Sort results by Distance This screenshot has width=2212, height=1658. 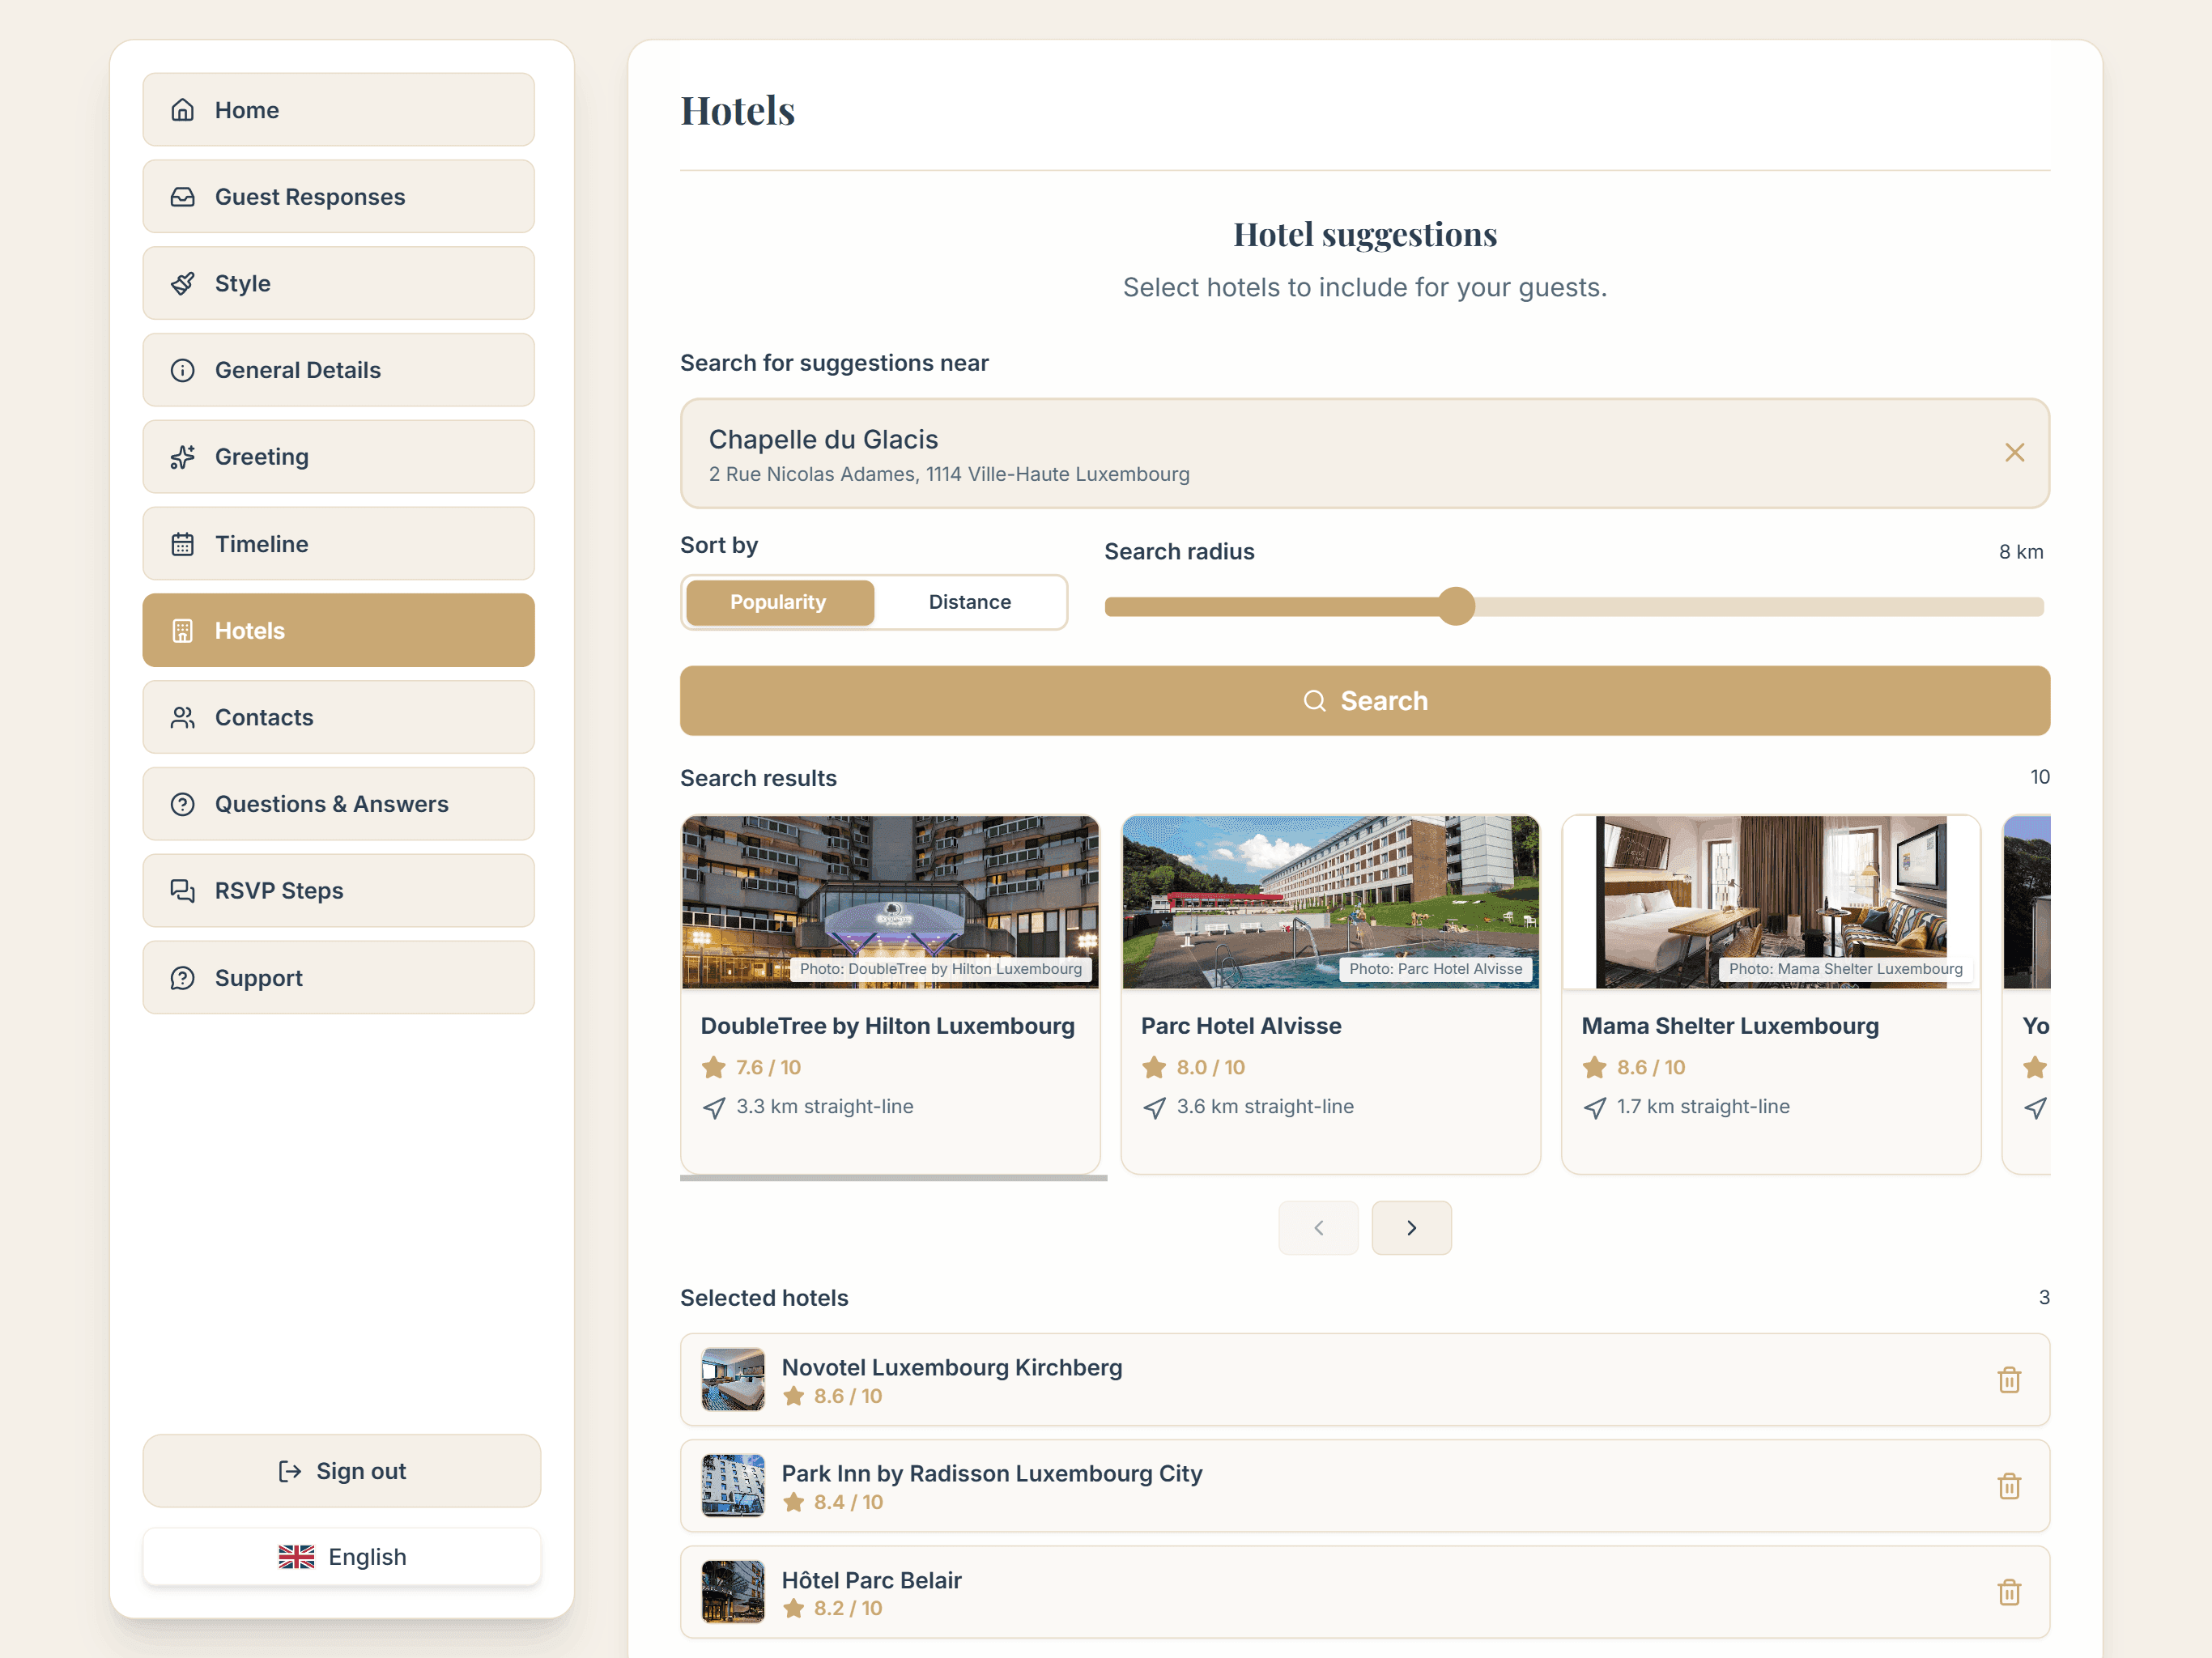tap(969, 602)
